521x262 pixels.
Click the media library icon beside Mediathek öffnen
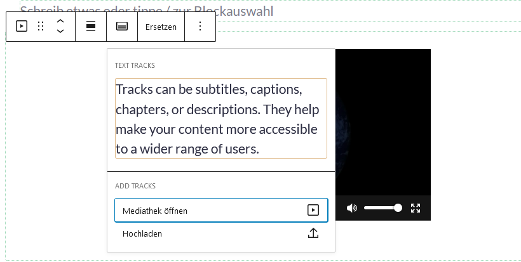coord(313,210)
